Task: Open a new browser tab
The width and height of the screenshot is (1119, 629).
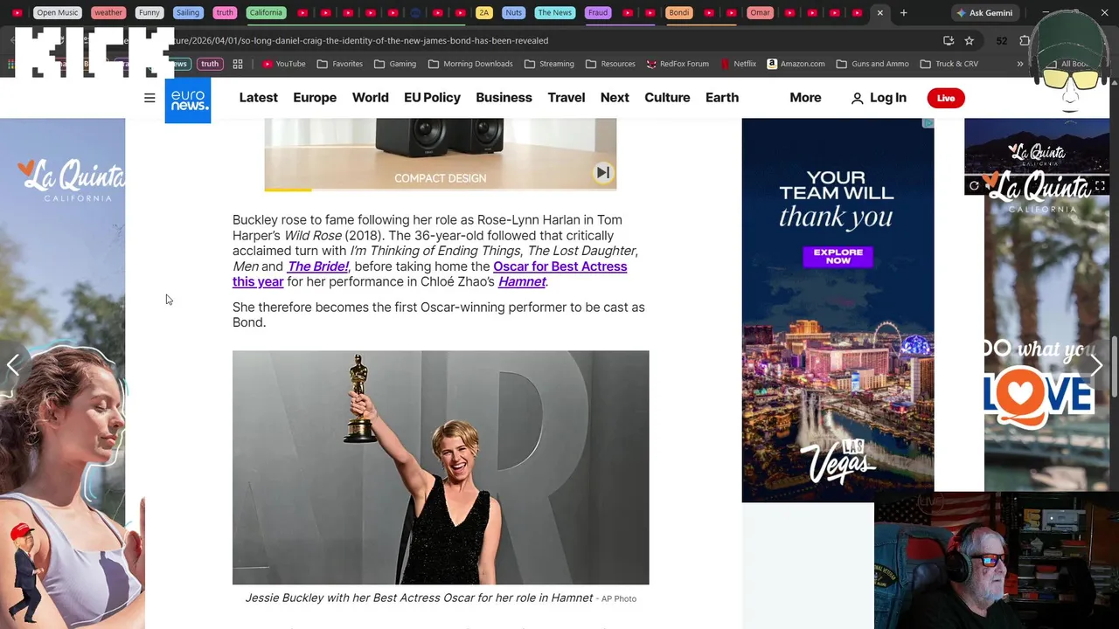Action: pos(903,12)
